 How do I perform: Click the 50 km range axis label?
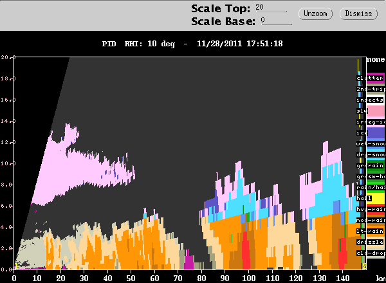(x=131, y=278)
